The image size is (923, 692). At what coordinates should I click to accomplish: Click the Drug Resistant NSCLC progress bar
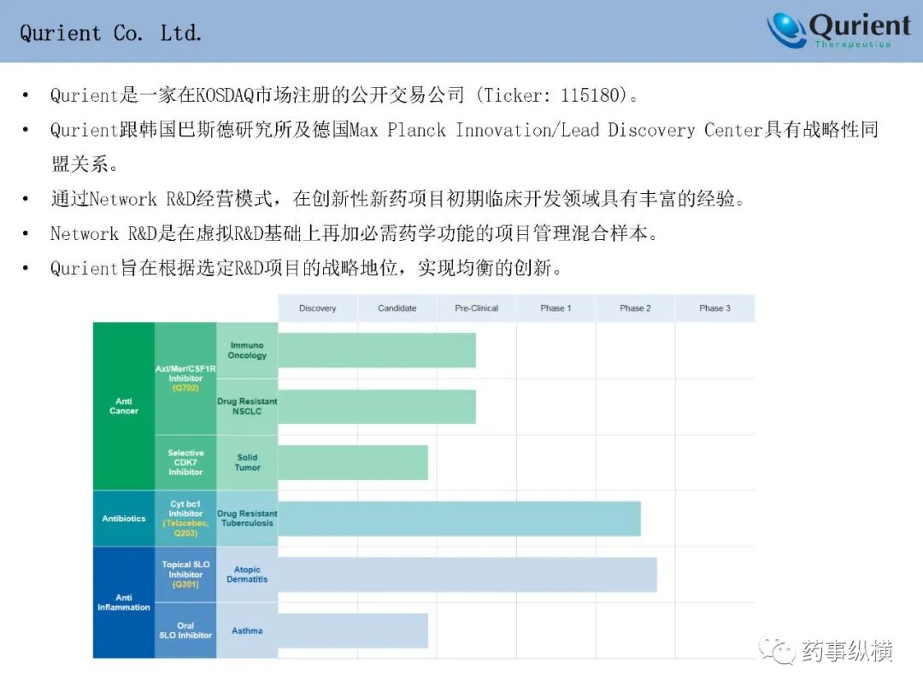(x=377, y=407)
